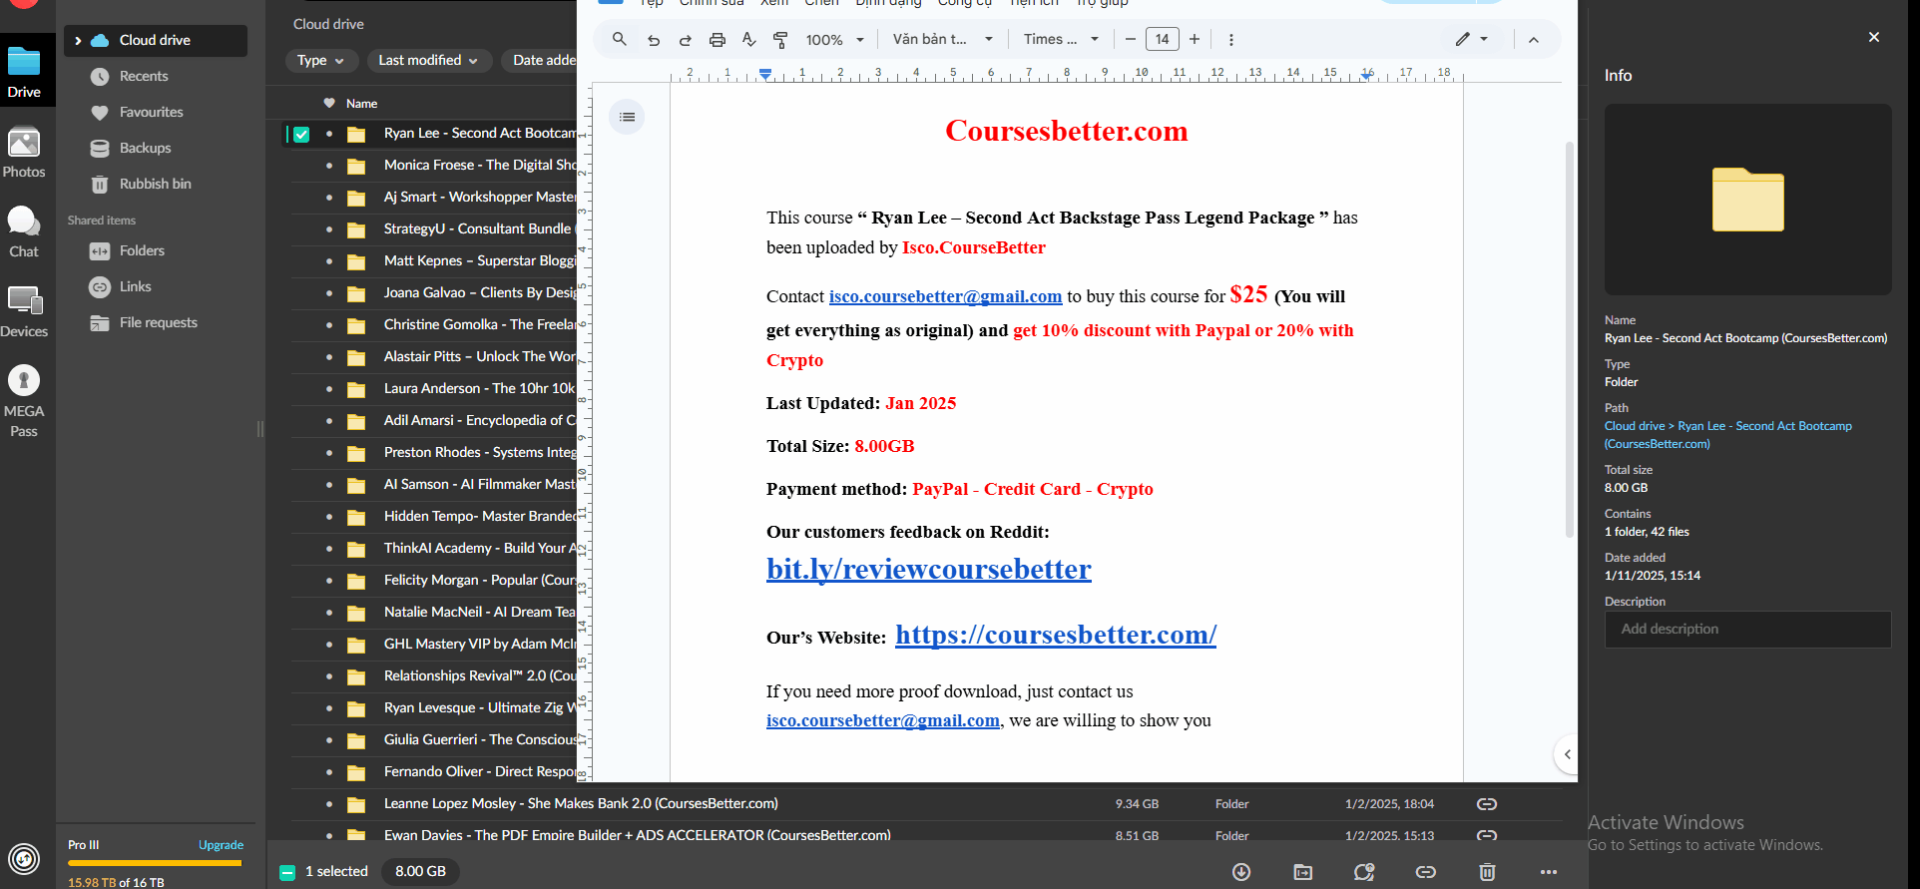
Task: Toggle the selected-items checkbox in bottom bar
Action: tap(287, 872)
